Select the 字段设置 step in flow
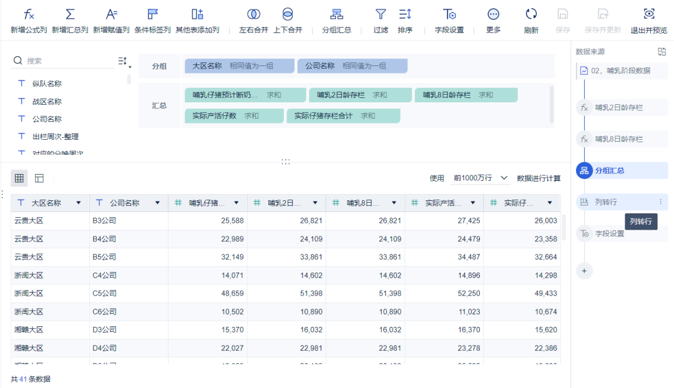Screen dimensions: 674x388 pyautogui.click(x=622, y=233)
